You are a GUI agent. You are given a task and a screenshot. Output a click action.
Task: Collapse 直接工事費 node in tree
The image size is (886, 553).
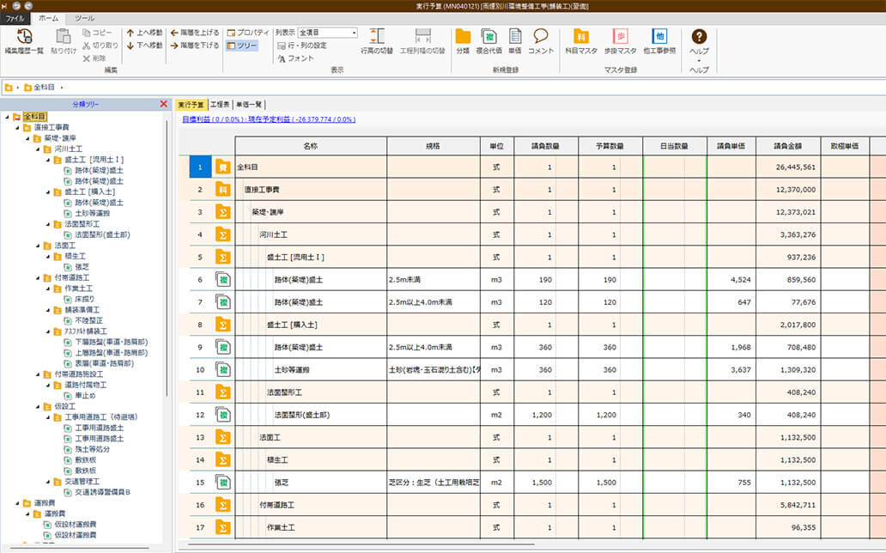(16, 127)
